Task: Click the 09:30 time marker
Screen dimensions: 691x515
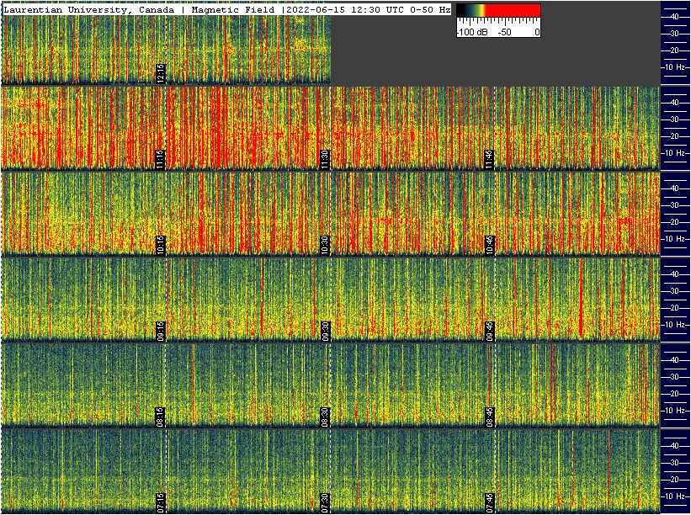Action: pos(325,331)
